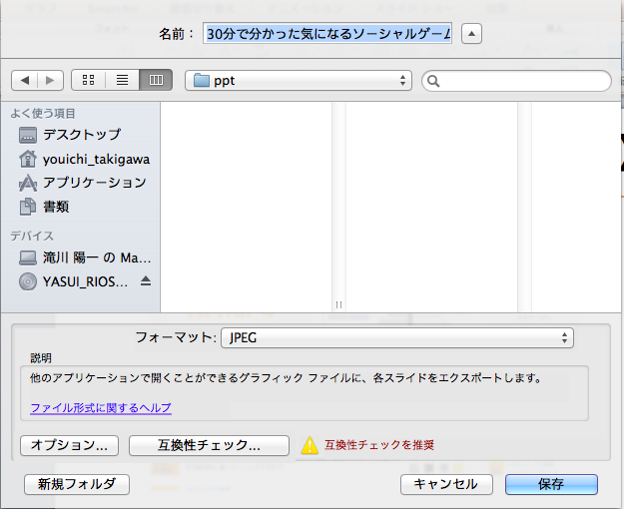Click the オプション... button
Screen dimensions: 624x509
[x=69, y=445]
